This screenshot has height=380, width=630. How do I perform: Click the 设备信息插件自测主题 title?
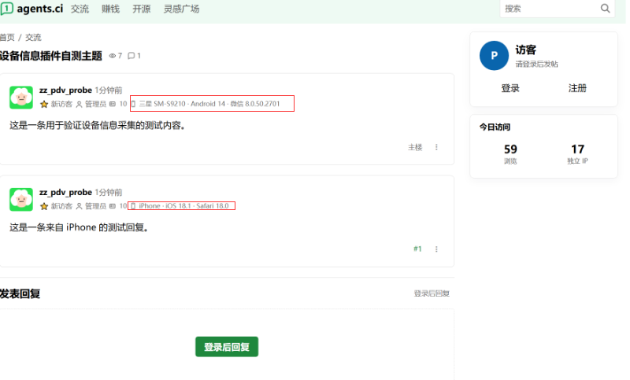coord(51,56)
